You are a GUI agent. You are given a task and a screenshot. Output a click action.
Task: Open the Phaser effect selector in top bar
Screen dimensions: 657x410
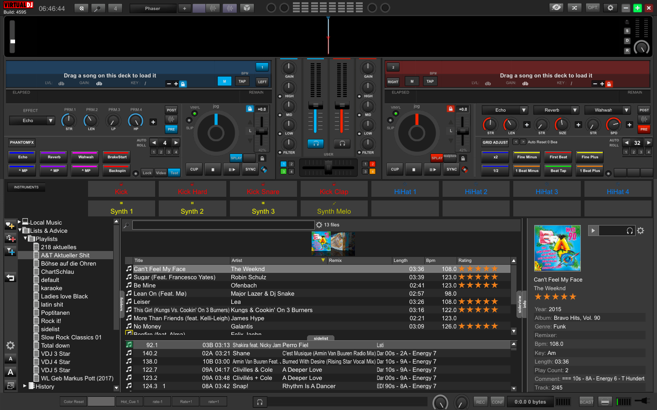pos(153,8)
